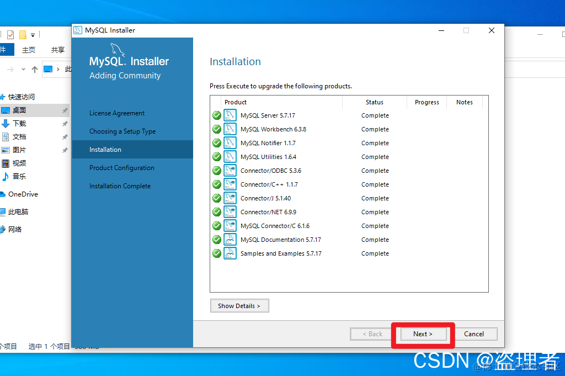Click green checkmark beside Connector/NET 6.9.9
The width and height of the screenshot is (565, 376).
click(x=216, y=212)
